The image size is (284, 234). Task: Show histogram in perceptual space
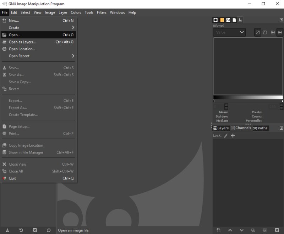click(x=280, y=32)
